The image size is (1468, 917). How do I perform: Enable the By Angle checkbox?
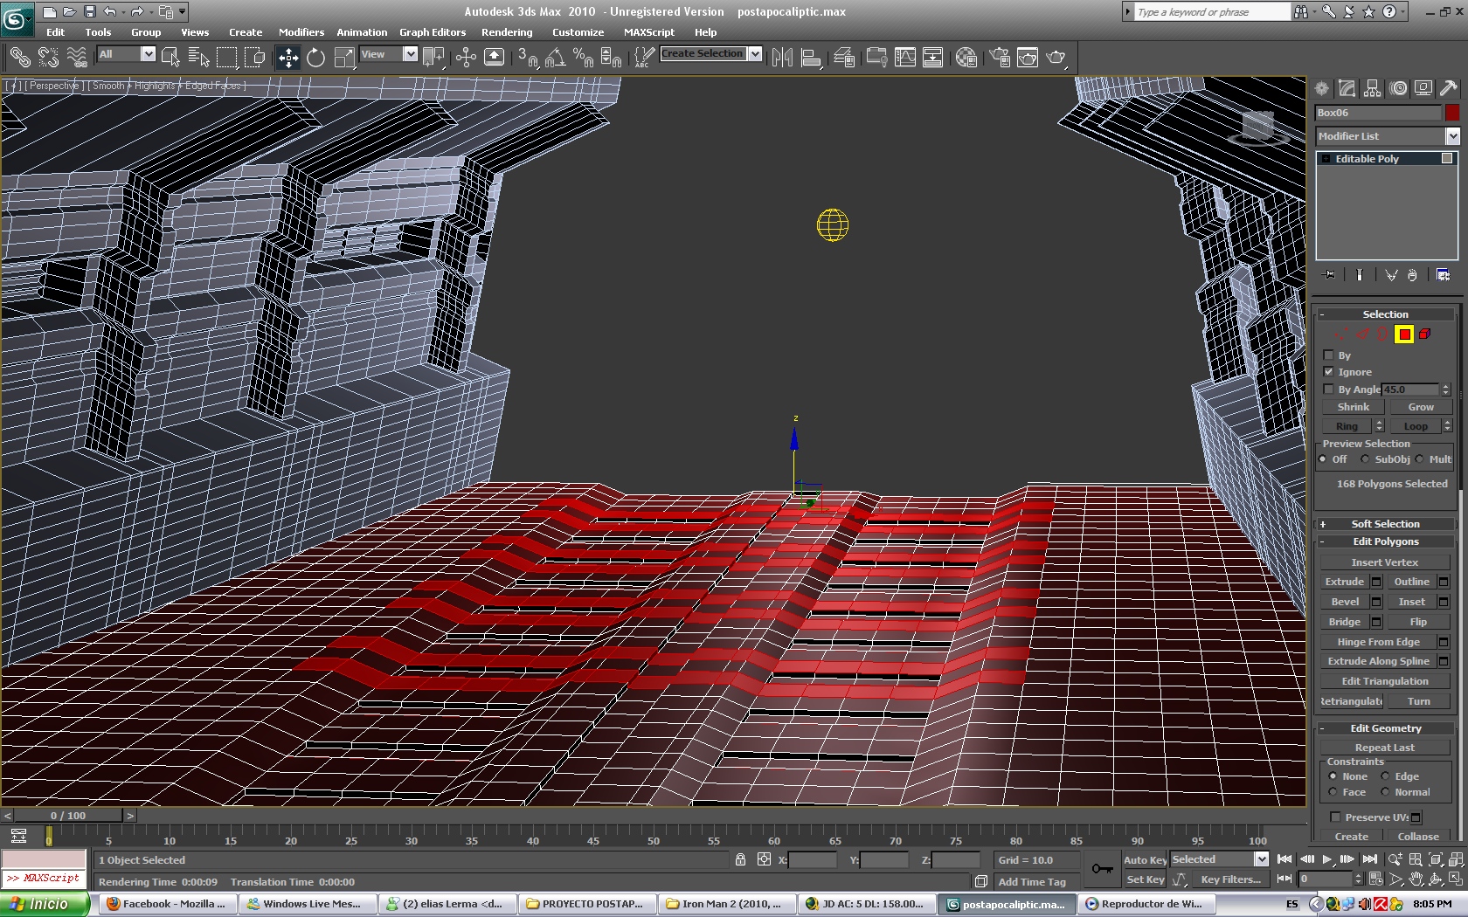click(x=1329, y=390)
